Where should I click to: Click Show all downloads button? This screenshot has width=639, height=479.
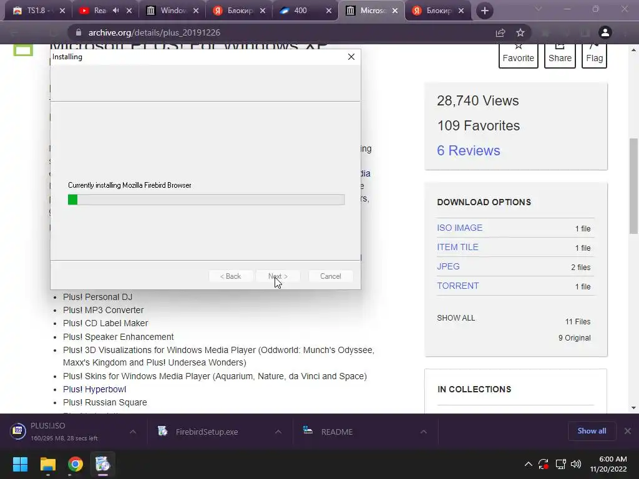coord(592,431)
